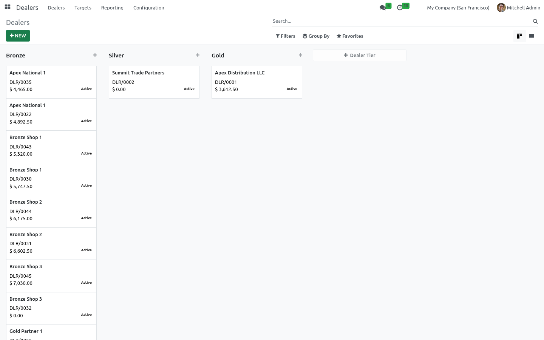
Task: Switch to list view
Action: [532, 36]
